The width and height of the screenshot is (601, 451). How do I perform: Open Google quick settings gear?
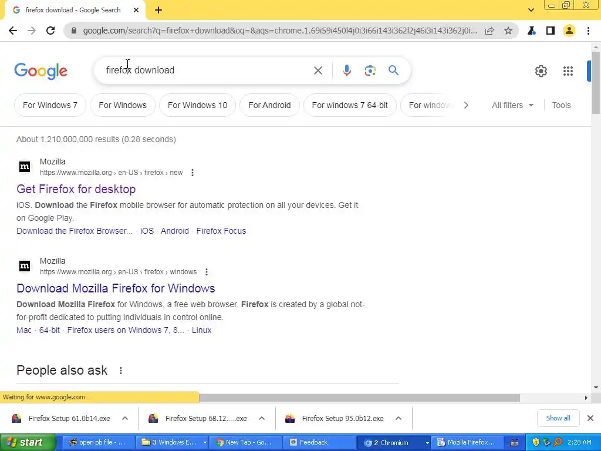tap(541, 71)
